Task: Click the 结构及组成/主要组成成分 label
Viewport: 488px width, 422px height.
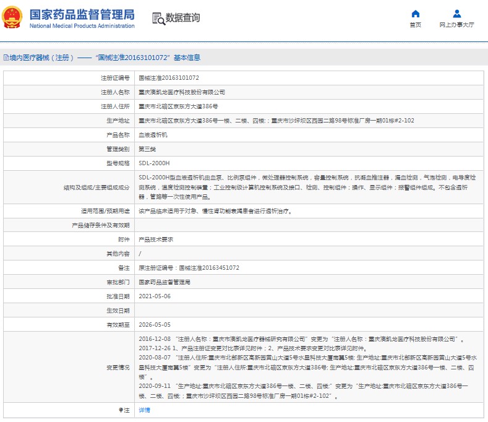Action: [x=96, y=187]
